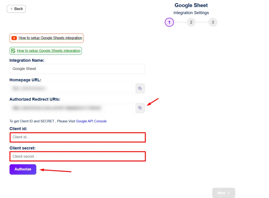269x198 pixels.
Task: Copy the Authorized Redirect URIs with the copy icon
Action: (140, 108)
